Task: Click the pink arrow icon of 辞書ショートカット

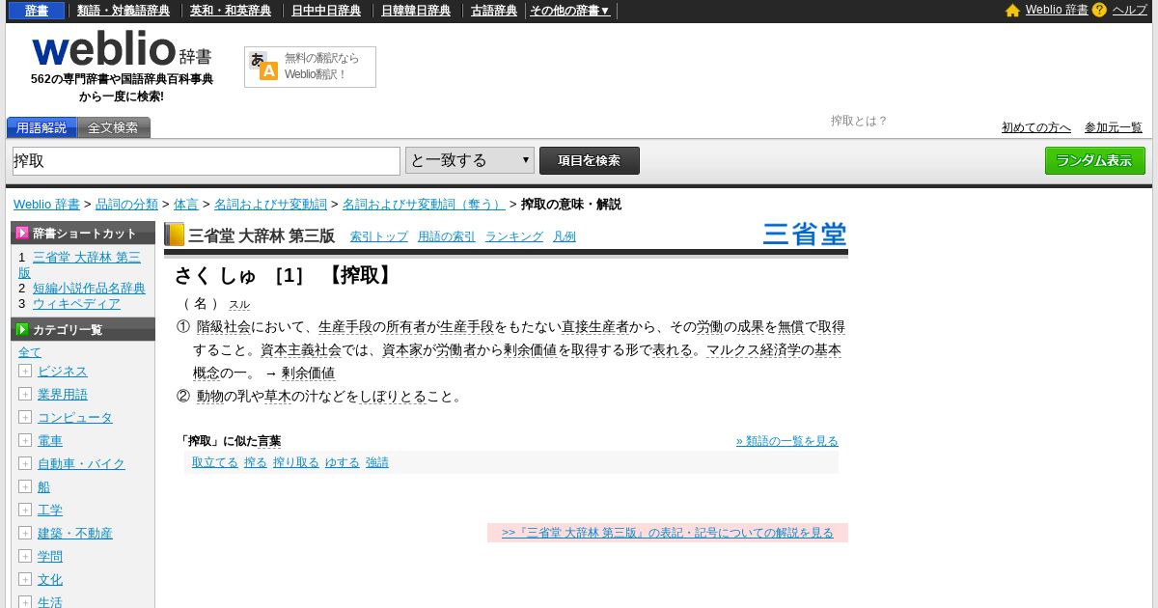Action: click(22, 233)
